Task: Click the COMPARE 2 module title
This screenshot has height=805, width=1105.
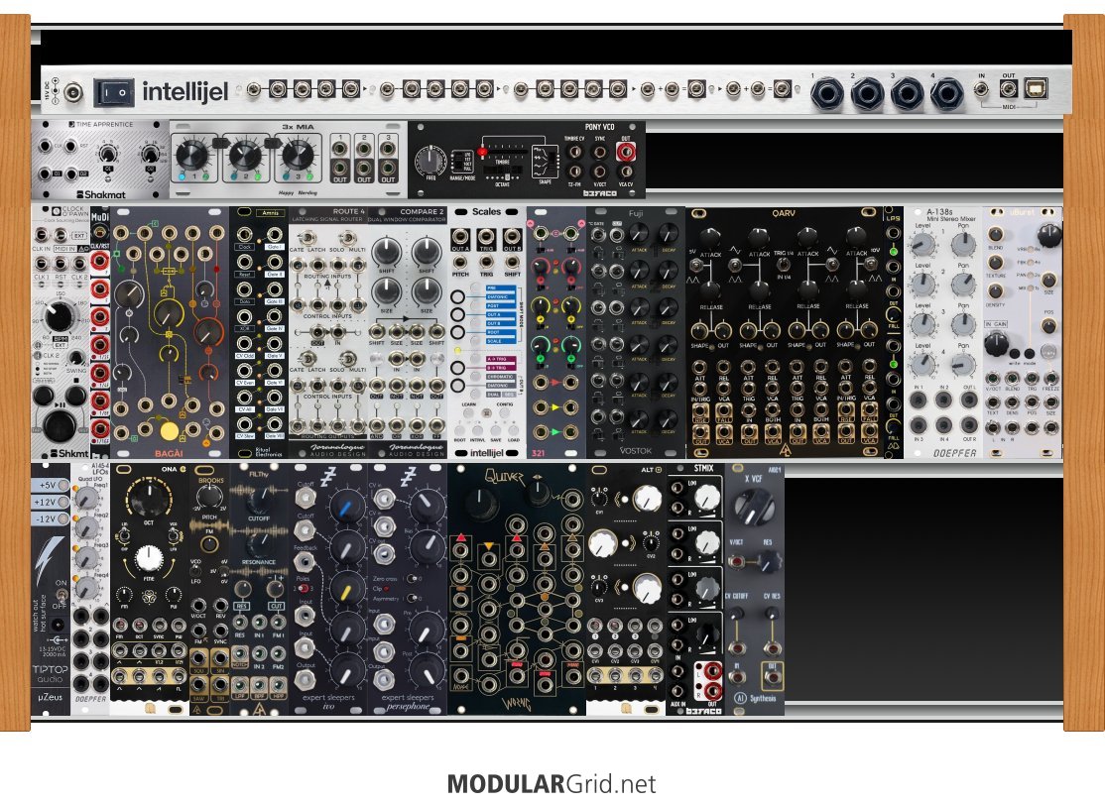Action: tap(422, 211)
